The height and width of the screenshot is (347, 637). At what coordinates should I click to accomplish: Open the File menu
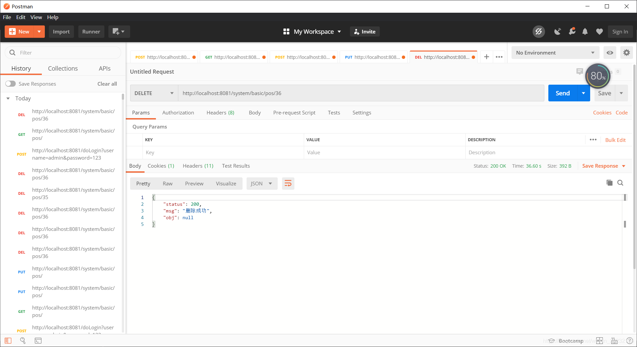(7, 17)
